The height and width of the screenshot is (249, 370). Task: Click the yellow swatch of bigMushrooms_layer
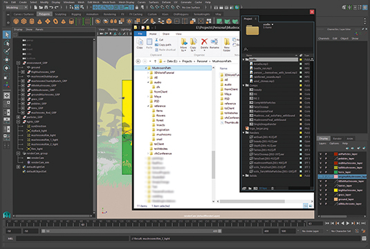click(336, 190)
